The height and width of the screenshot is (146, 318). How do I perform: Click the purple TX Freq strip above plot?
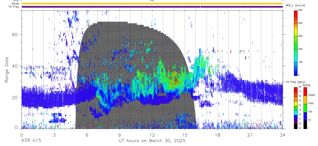[x=152, y=7]
